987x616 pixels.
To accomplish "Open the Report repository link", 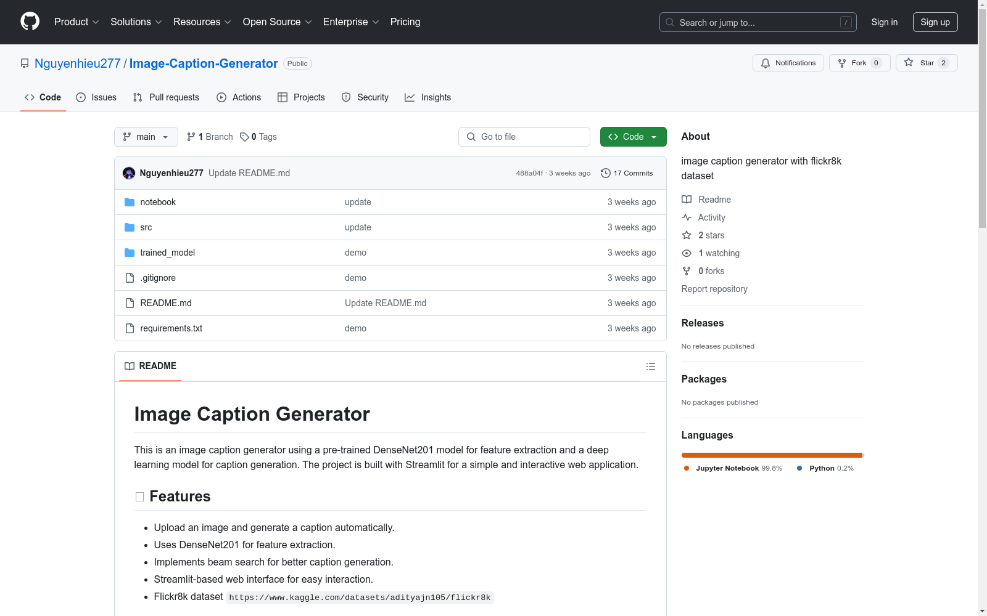I will tap(714, 289).
